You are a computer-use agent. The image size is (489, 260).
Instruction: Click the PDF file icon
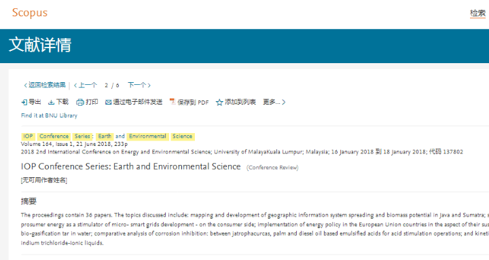point(173,102)
